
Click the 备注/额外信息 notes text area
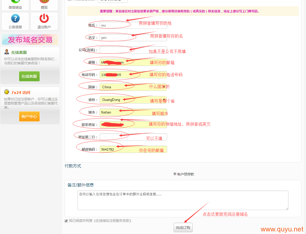(x=183, y=200)
